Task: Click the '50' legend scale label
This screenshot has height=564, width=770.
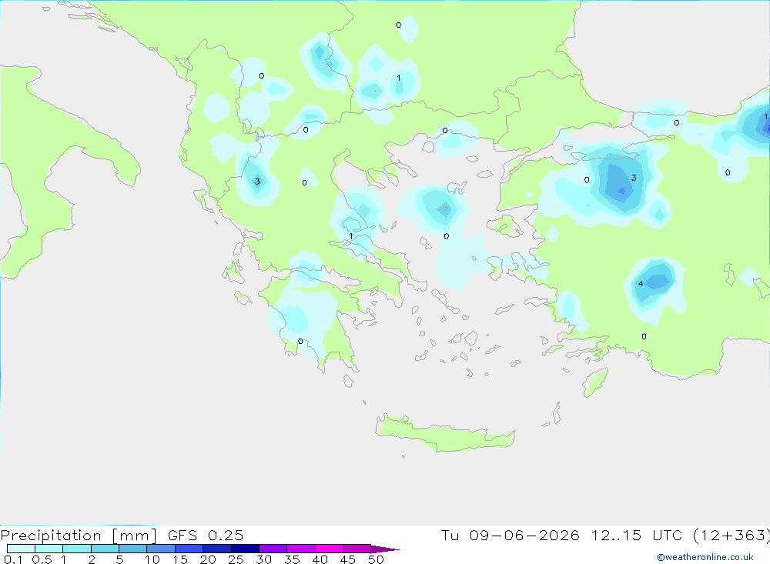Action: (x=376, y=559)
